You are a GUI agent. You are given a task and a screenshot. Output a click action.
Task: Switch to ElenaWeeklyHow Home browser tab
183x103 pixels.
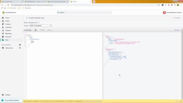pyautogui.click(x=35, y=2)
